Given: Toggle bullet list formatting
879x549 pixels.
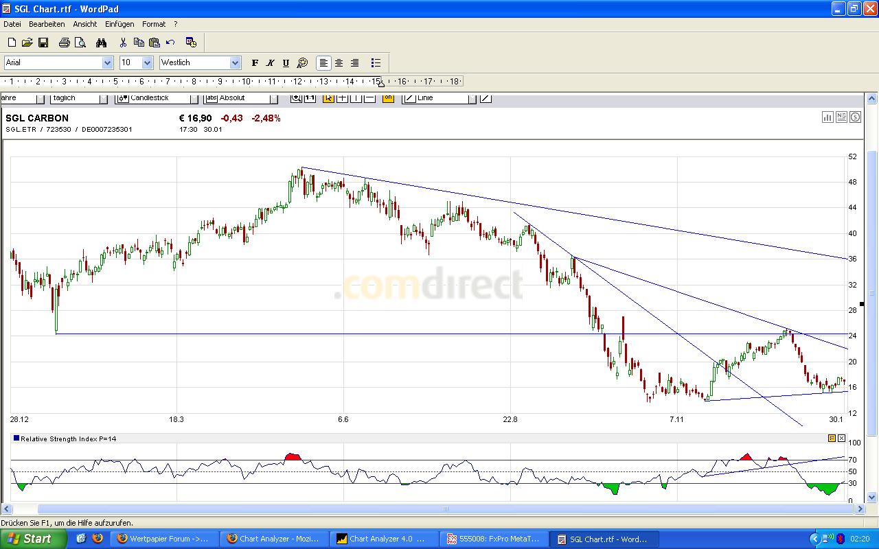Looking at the screenshot, I should 376,63.
